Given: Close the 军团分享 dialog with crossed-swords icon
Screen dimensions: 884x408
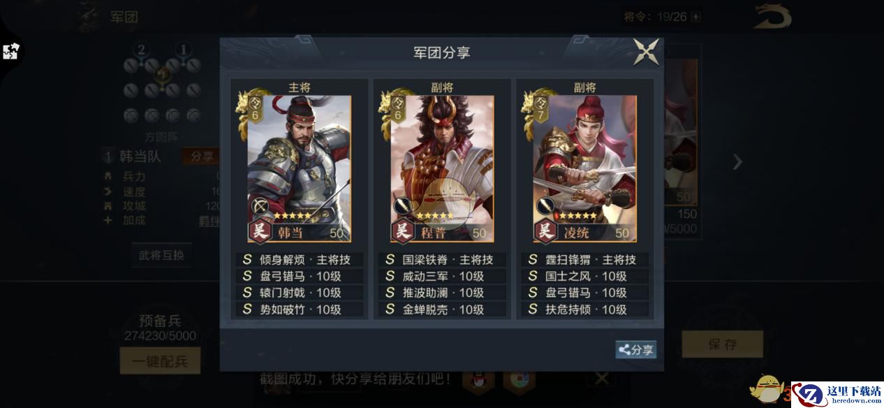Looking at the screenshot, I should point(646,52).
